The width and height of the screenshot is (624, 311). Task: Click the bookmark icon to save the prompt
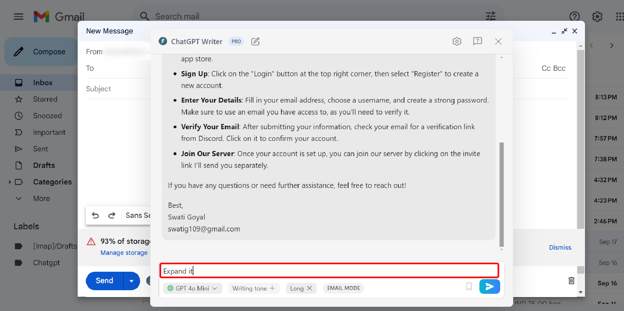(x=469, y=286)
